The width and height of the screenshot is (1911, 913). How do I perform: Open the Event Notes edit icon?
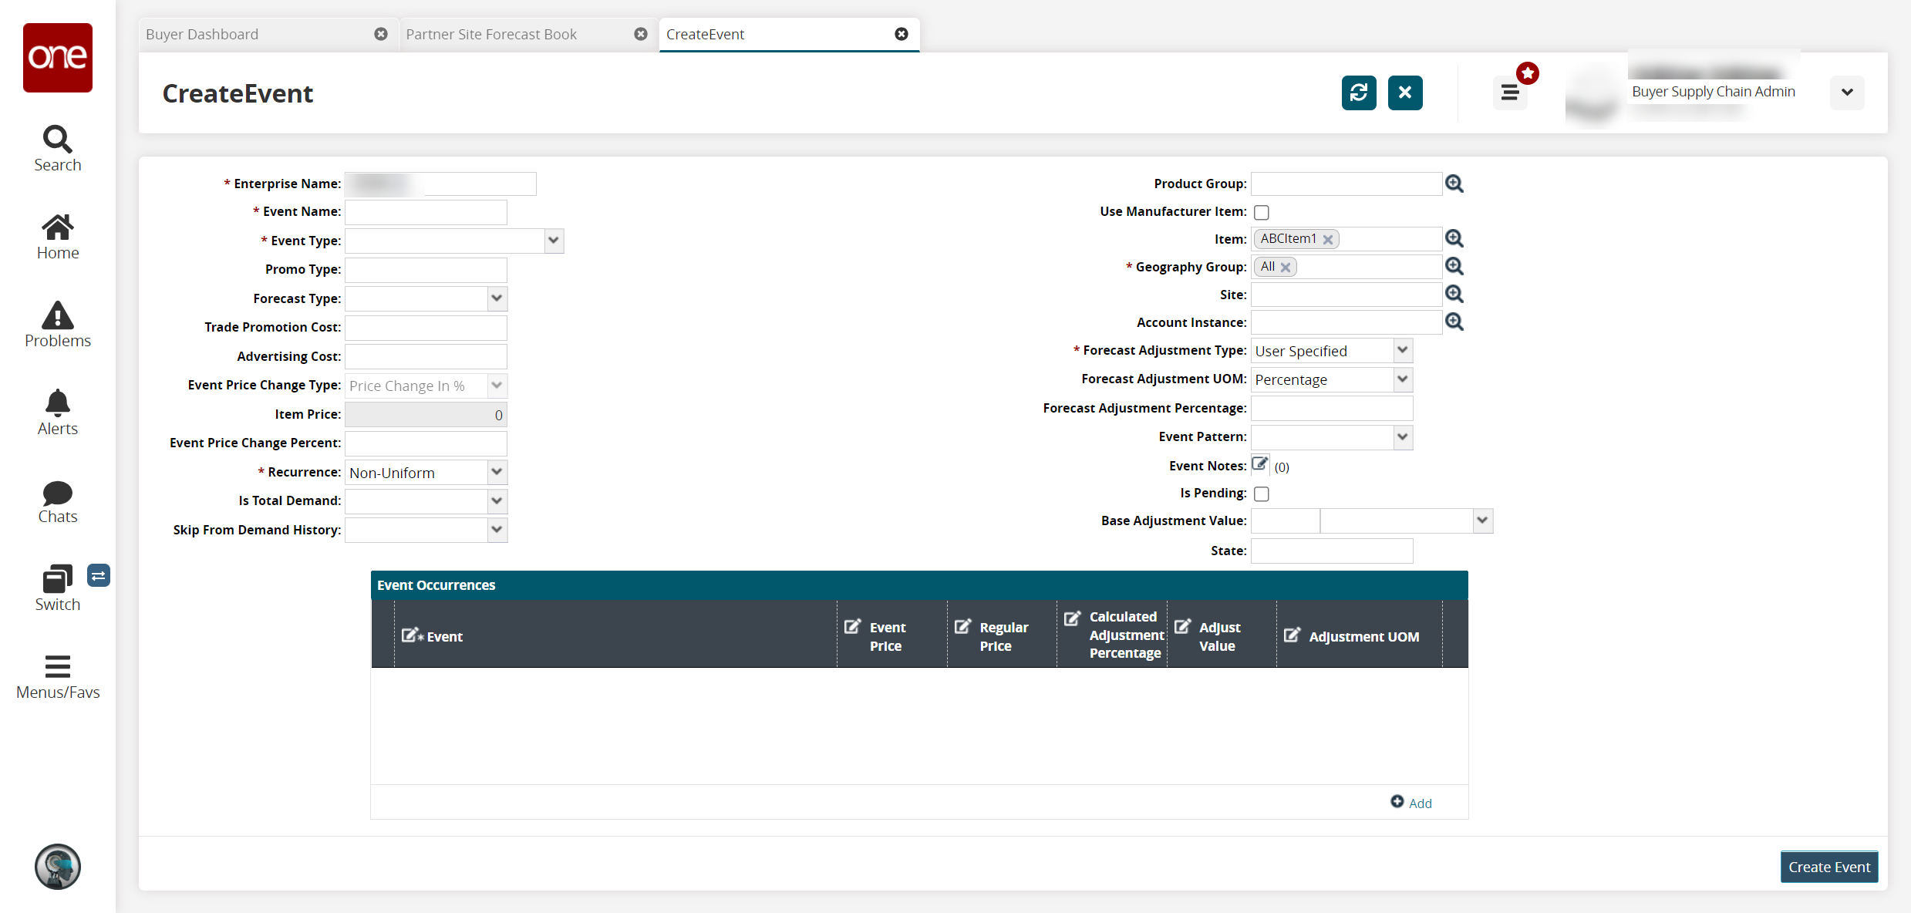click(1259, 464)
